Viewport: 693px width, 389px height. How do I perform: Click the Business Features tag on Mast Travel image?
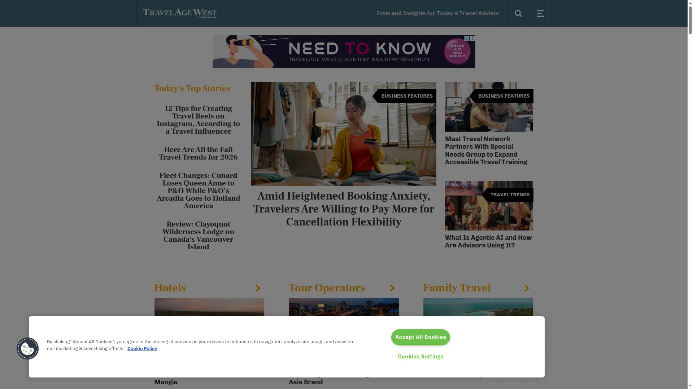click(x=502, y=96)
